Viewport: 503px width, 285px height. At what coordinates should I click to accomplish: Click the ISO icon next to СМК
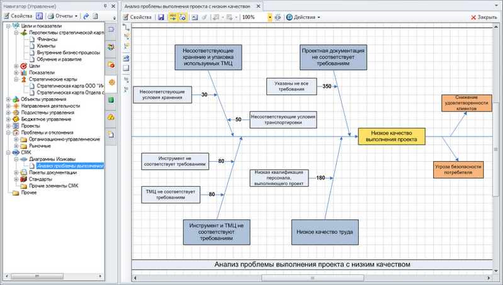15,152
